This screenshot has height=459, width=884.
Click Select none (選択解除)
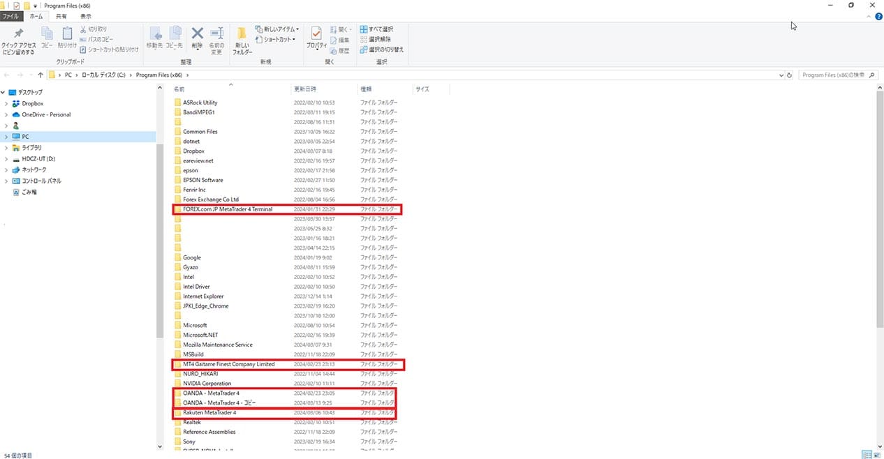pos(376,39)
